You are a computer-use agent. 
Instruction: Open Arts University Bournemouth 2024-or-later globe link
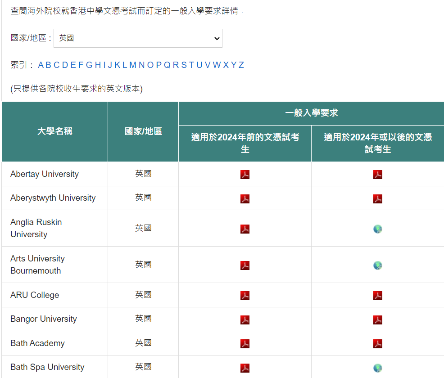378,265
